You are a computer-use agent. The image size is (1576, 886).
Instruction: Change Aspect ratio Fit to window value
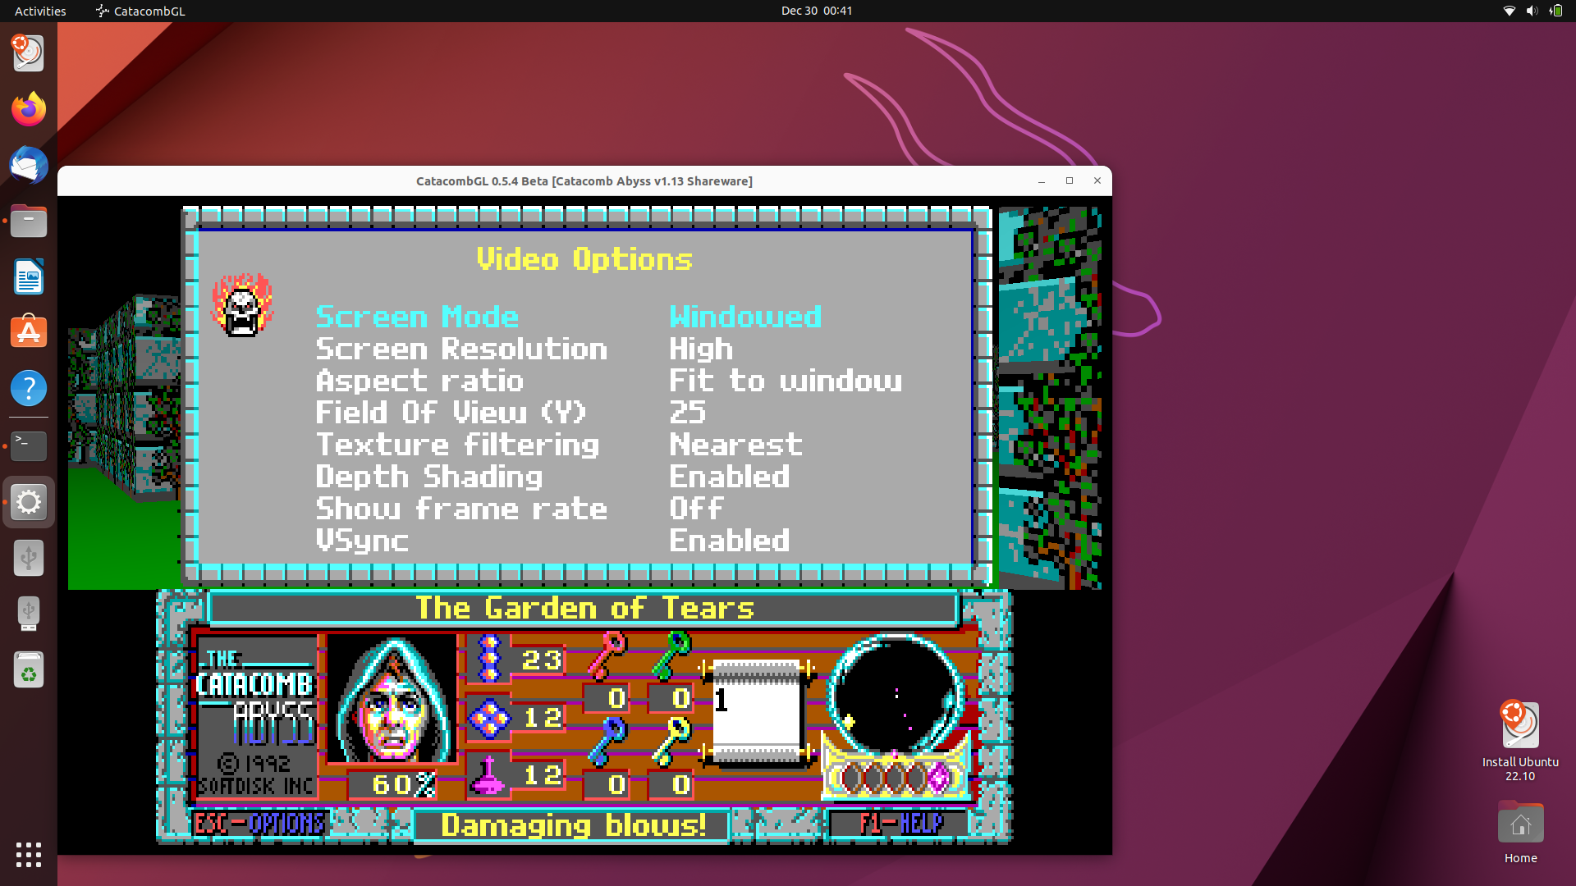click(785, 381)
